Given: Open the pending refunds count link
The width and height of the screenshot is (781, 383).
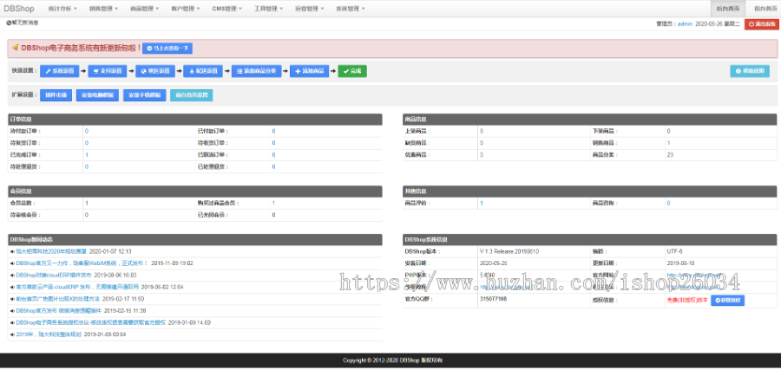Looking at the screenshot, I should [87, 167].
